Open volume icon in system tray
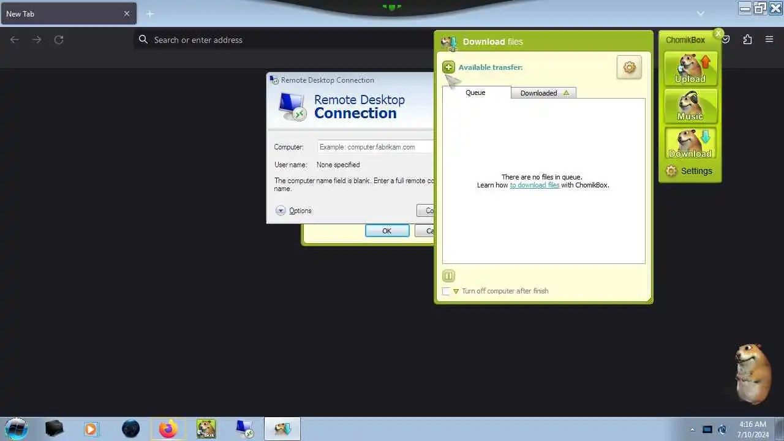The width and height of the screenshot is (784, 441). (723, 429)
